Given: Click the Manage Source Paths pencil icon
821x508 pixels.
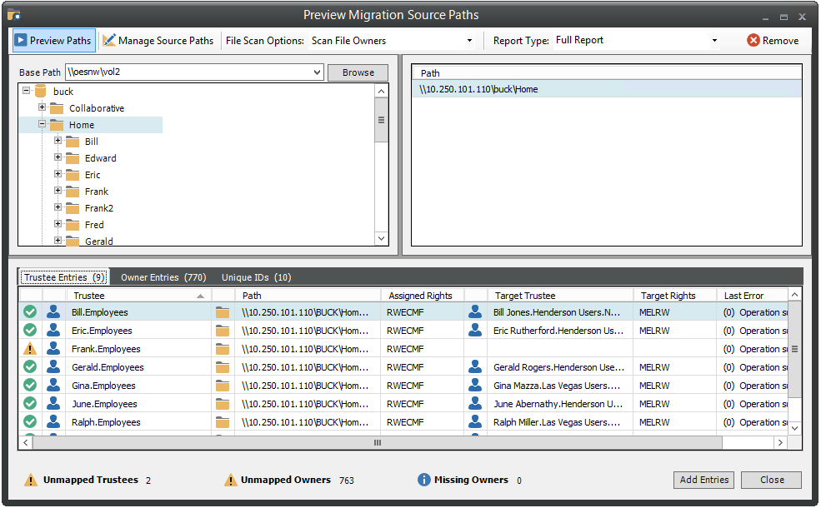Looking at the screenshot, I should click(x=109, y=40).
